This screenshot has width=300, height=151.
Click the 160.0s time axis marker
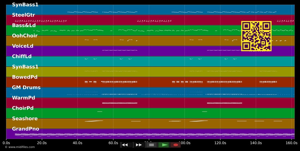[x=292, y=143]
